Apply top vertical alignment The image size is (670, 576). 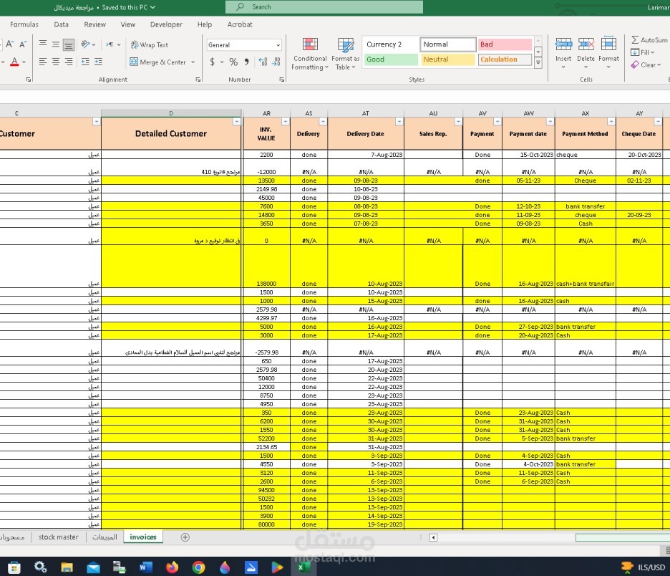[43, 44]
